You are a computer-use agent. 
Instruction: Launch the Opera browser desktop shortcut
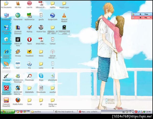coord(29,41)
